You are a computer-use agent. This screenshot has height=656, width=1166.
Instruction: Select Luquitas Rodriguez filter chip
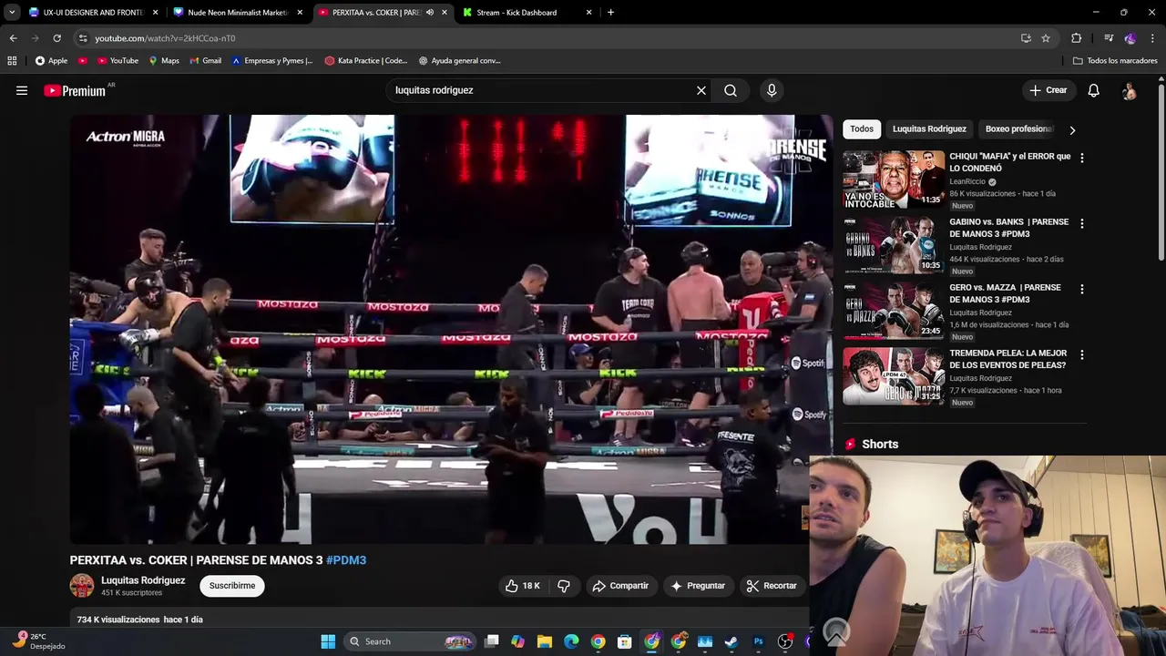click(929, 128)
